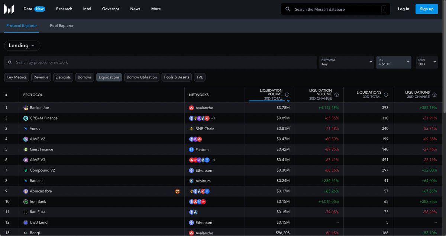Open the Banker Joe protocol link

click(39, 108)
